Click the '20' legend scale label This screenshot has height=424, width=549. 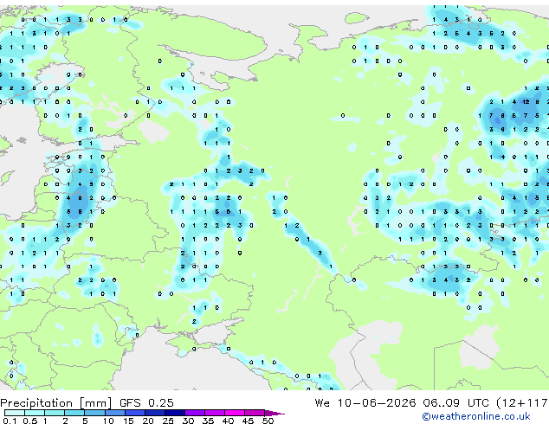pyautogui.click(x=148, y=421)
